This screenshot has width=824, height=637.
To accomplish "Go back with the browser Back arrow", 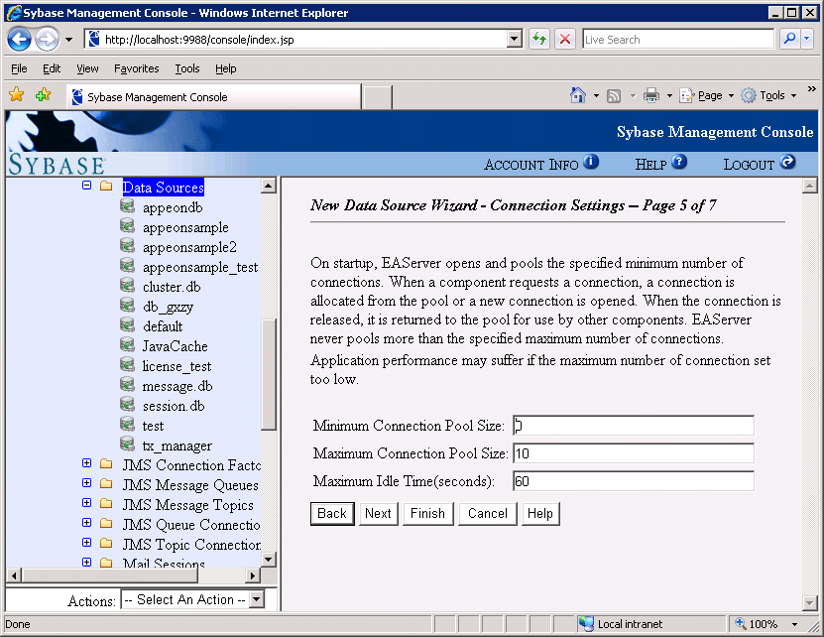I will pyautogui.click(x=20, y=40).
